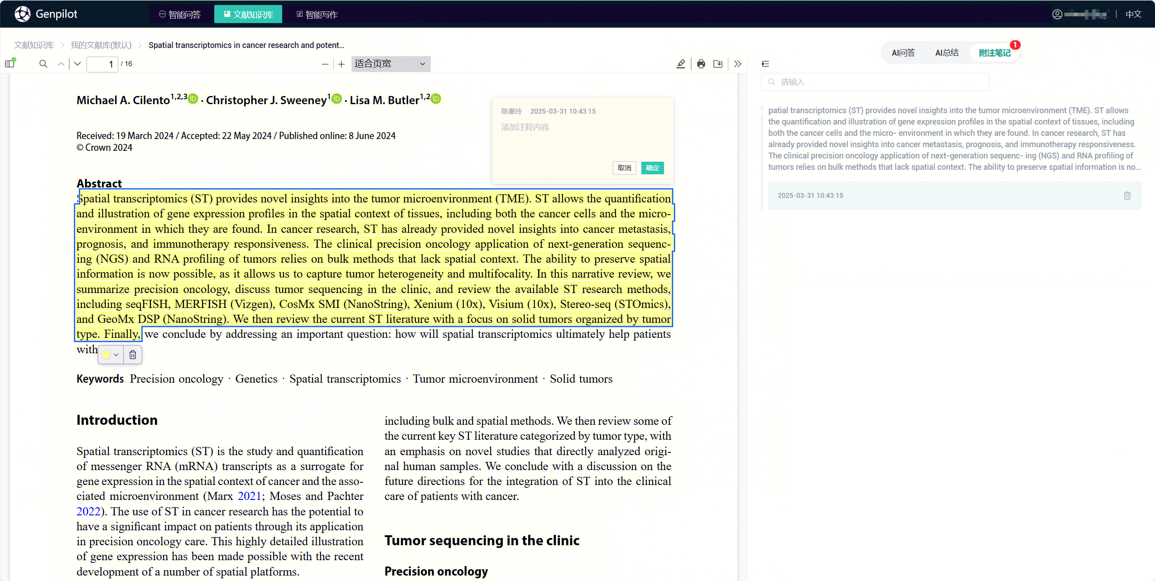Viewport: 1155px width, 581px height.
Task: Click the 'Precision oncology' subheading
Action: click(x=436, y=571)
